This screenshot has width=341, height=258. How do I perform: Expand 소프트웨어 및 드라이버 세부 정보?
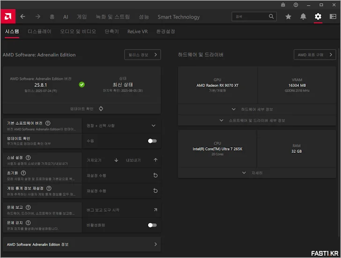257,121
